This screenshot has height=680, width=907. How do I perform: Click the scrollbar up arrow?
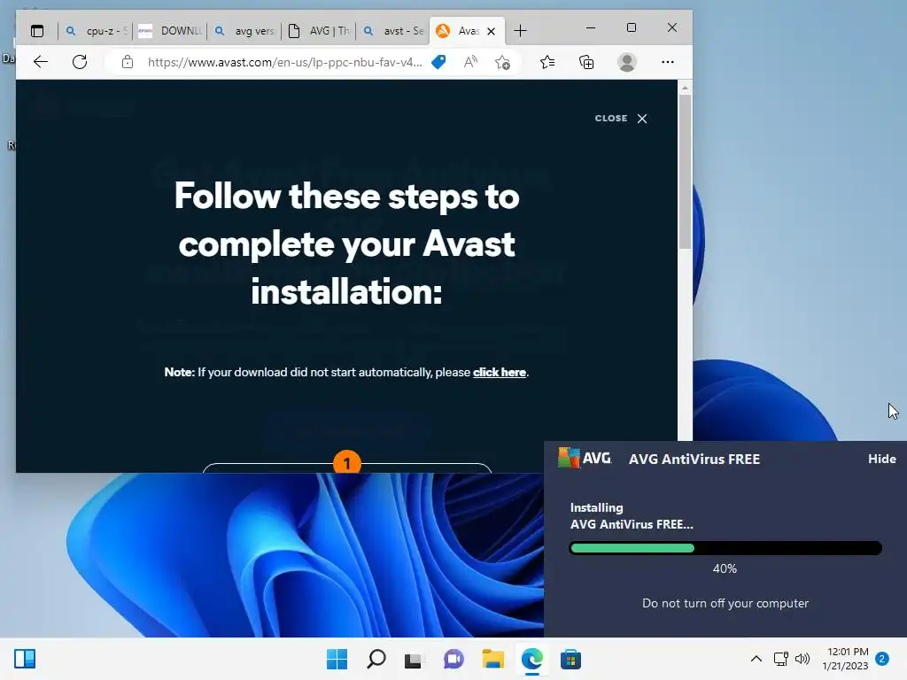click(x=685, y=88)
